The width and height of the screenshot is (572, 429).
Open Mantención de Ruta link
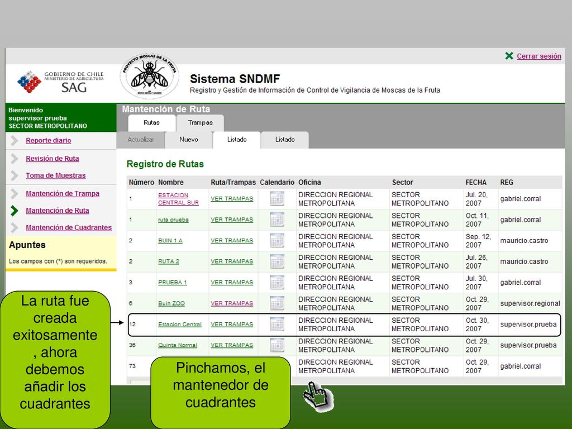click(58, 211)
